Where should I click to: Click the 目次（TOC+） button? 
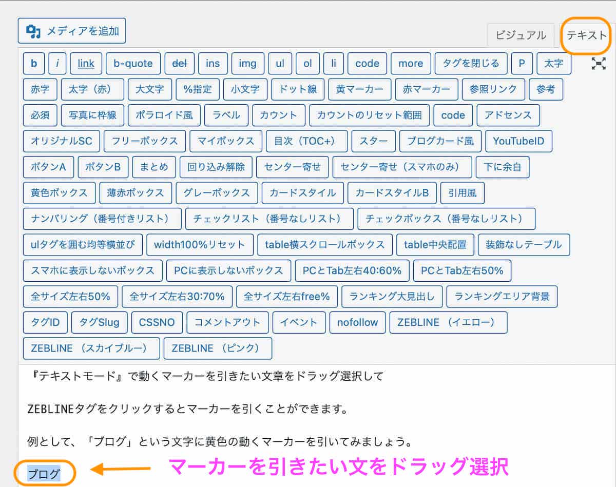pyautogui.click(x=306, y=141)
